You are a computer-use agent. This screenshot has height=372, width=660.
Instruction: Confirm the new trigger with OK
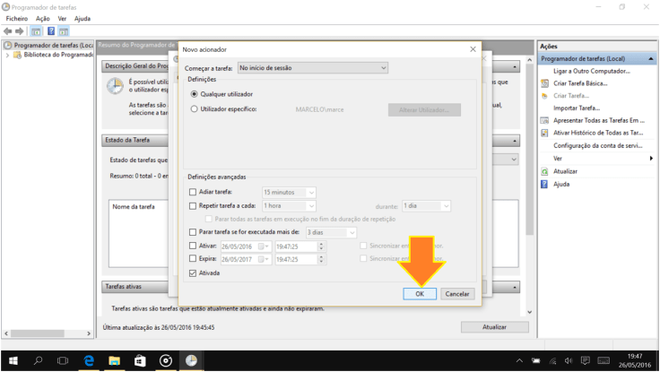[420, 293]
